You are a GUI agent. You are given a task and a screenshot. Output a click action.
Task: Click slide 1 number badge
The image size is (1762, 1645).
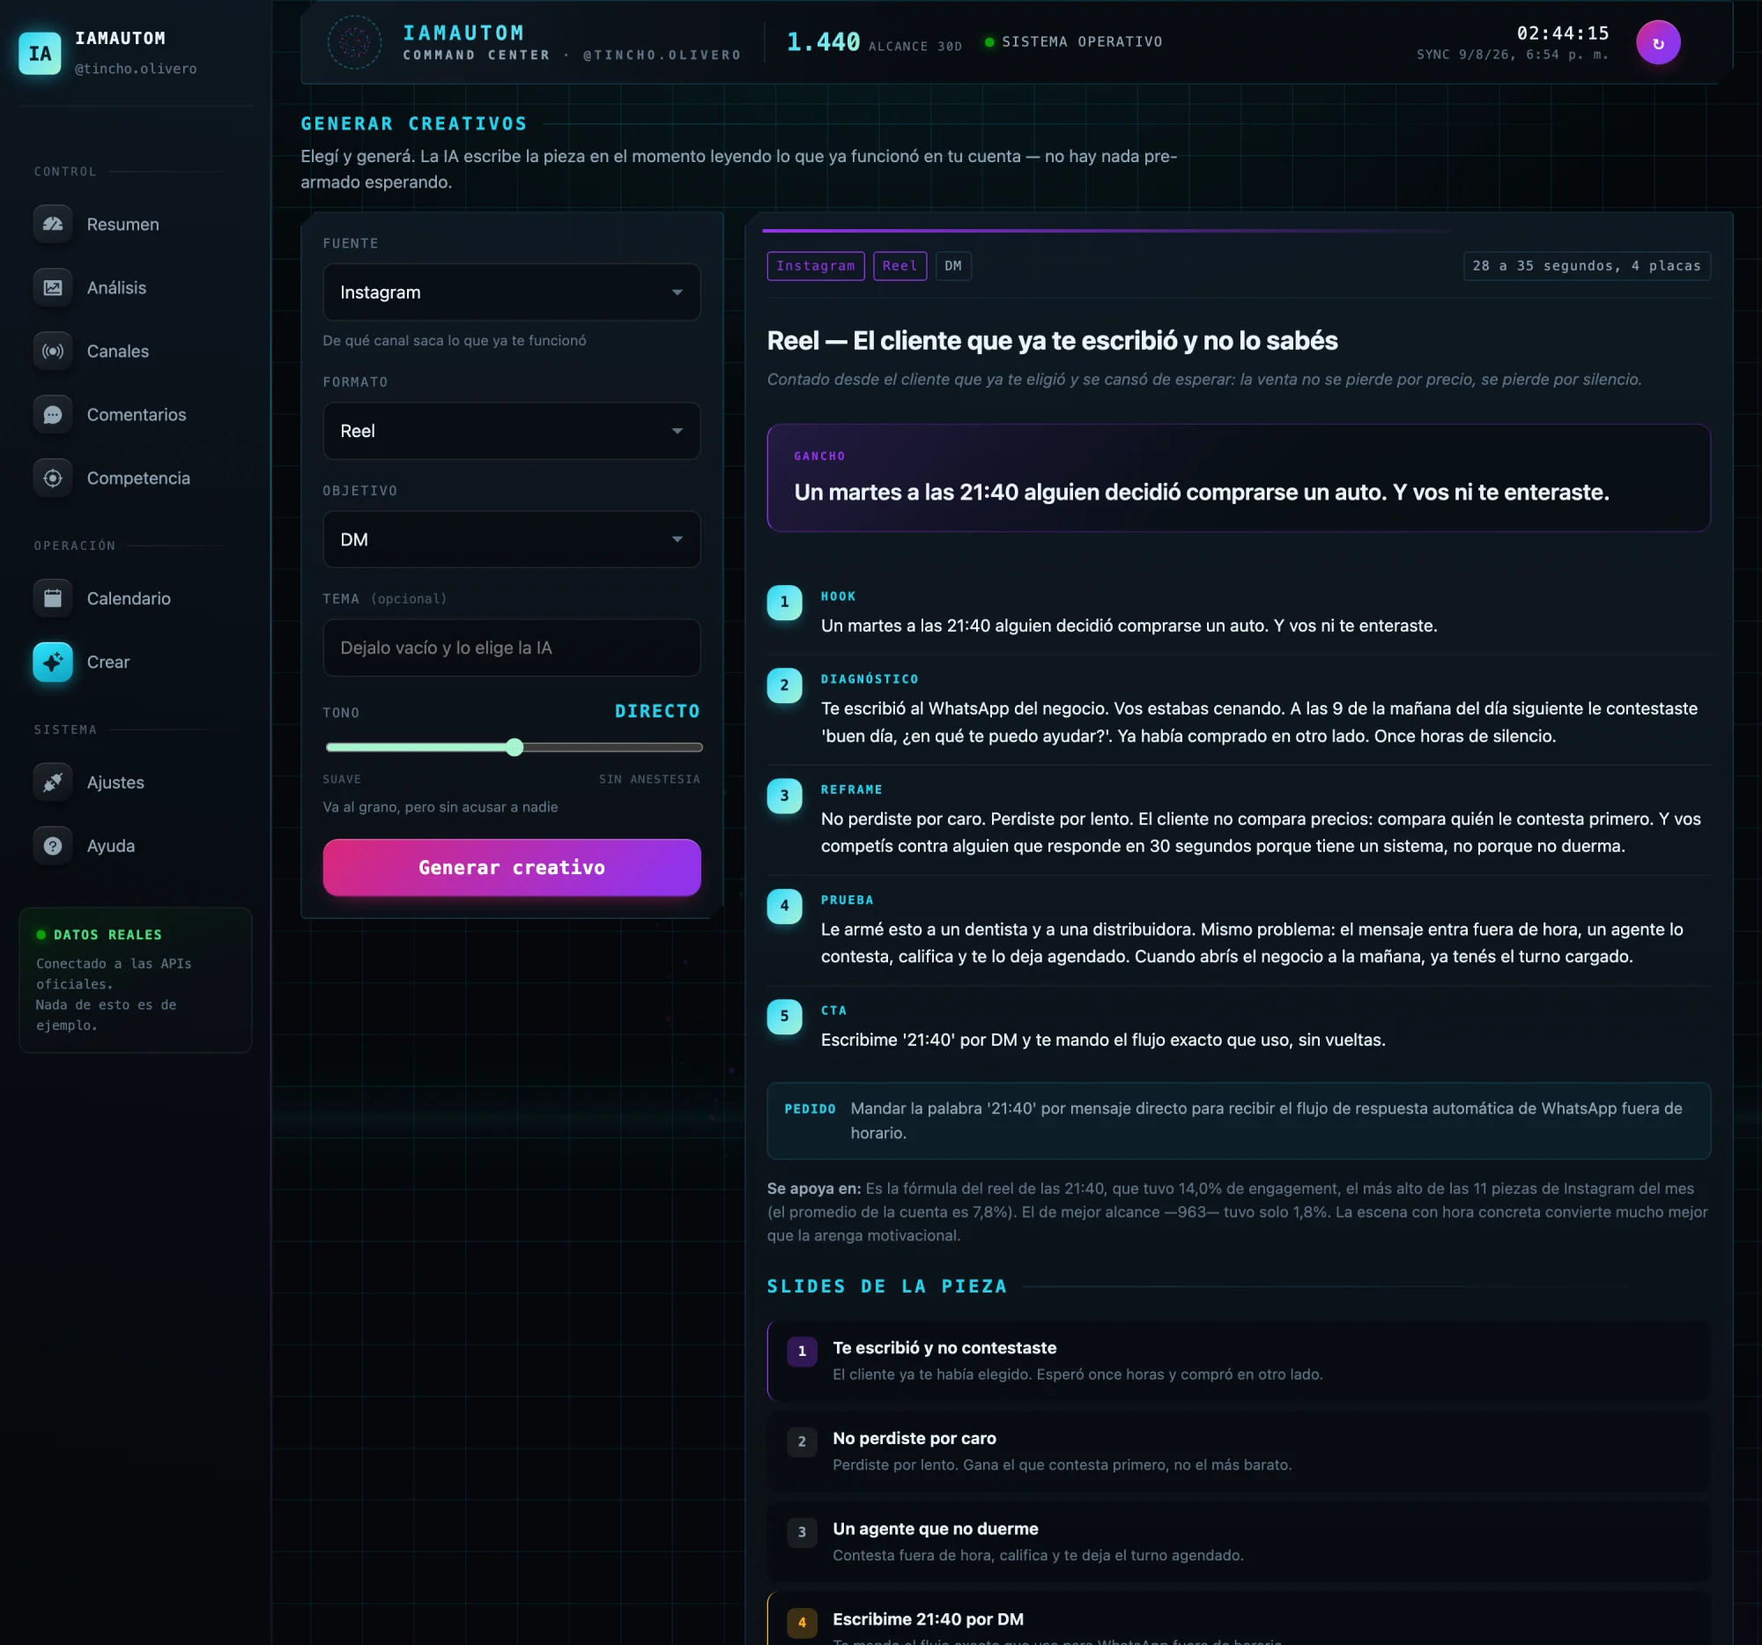[802, 1351]
